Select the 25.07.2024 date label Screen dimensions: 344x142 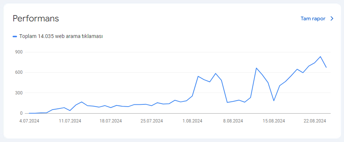click(152, 121)
